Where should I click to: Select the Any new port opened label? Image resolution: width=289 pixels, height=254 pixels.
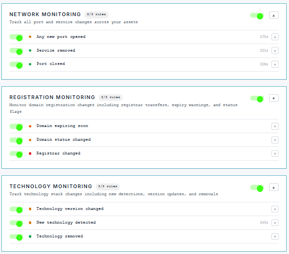(x=61, y=36)
